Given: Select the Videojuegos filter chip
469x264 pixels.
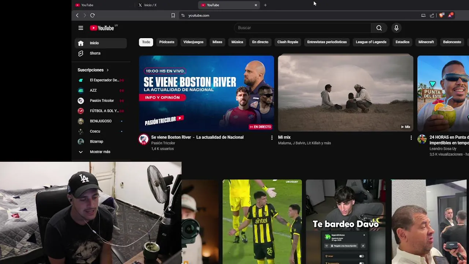Looking at the screenshot, I should point(193,42).
